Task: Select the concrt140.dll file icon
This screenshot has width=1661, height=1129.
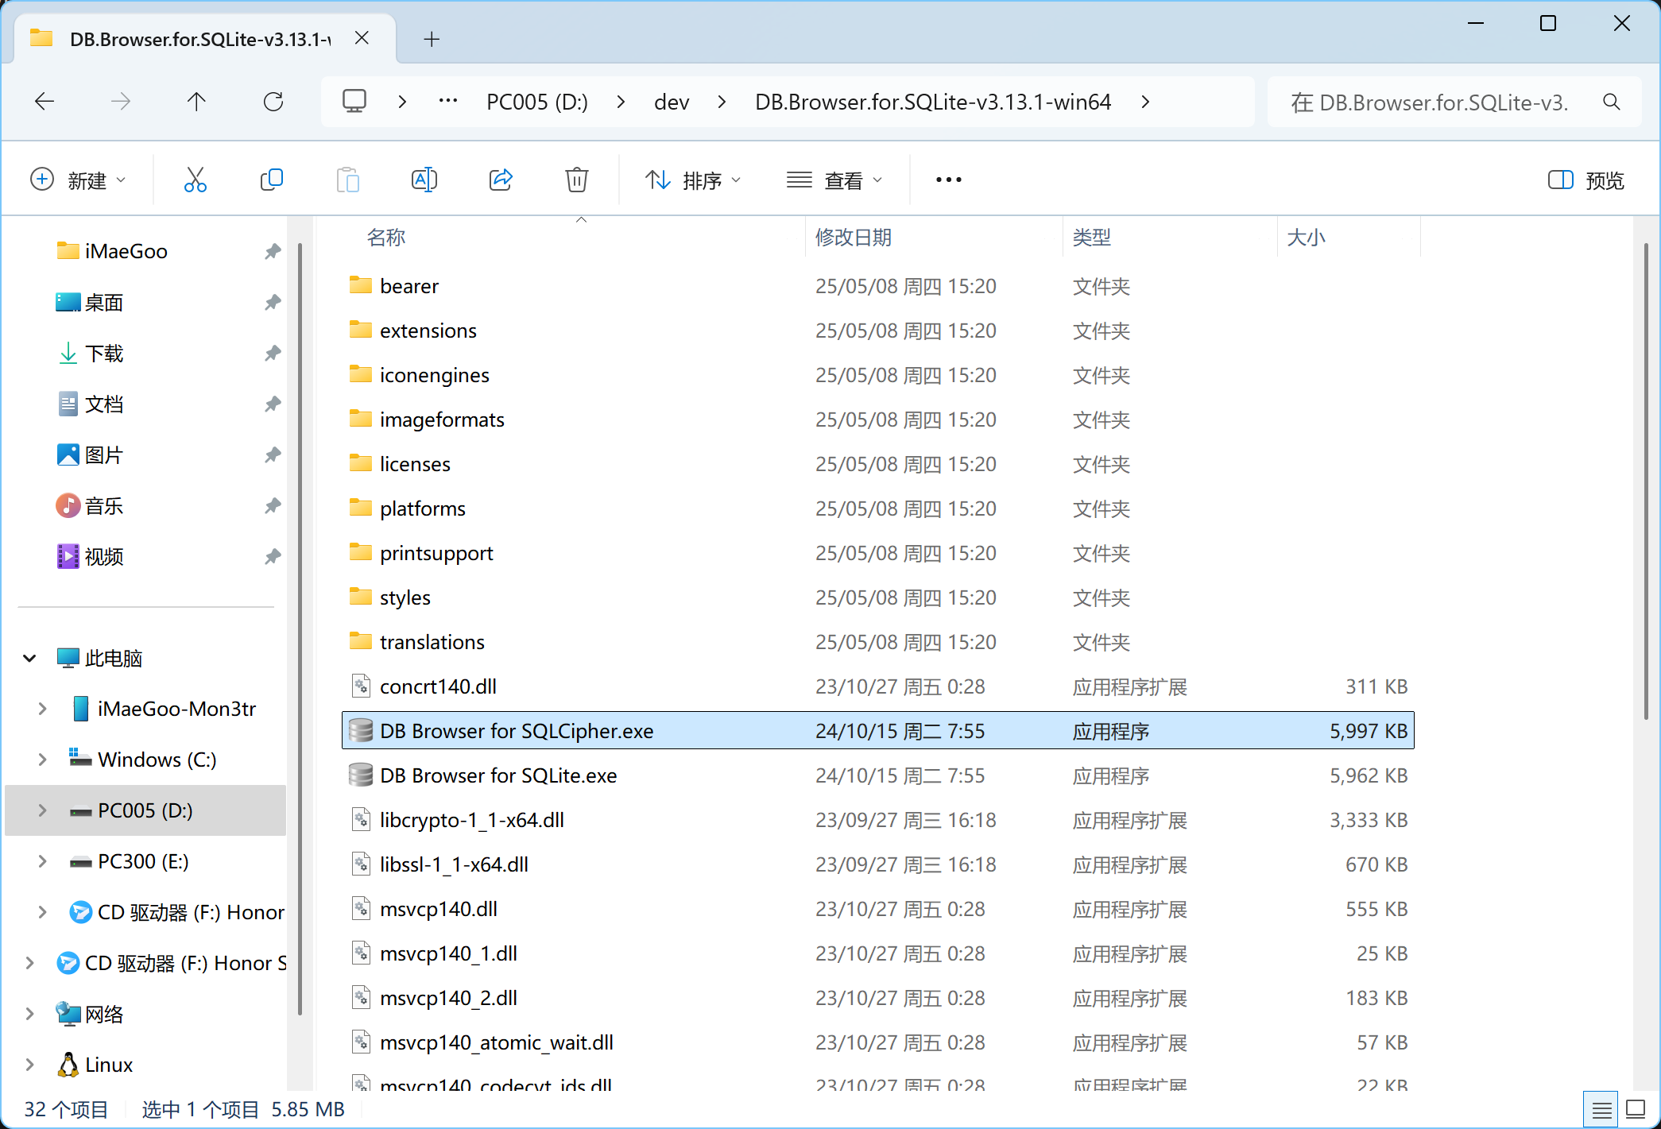Action: click(361, 686)
